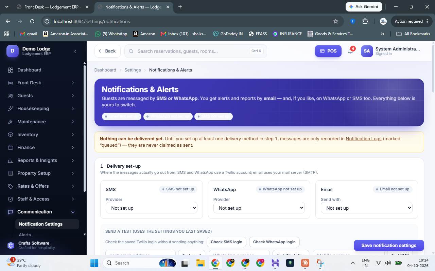Click Save notification settings button
Screen dimensions: 435x271
389,245
